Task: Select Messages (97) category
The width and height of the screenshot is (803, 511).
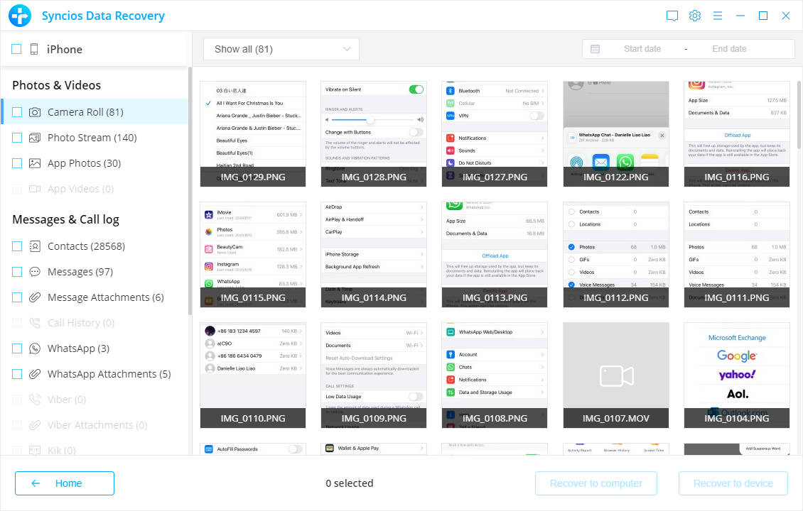Action: (95, 272)
